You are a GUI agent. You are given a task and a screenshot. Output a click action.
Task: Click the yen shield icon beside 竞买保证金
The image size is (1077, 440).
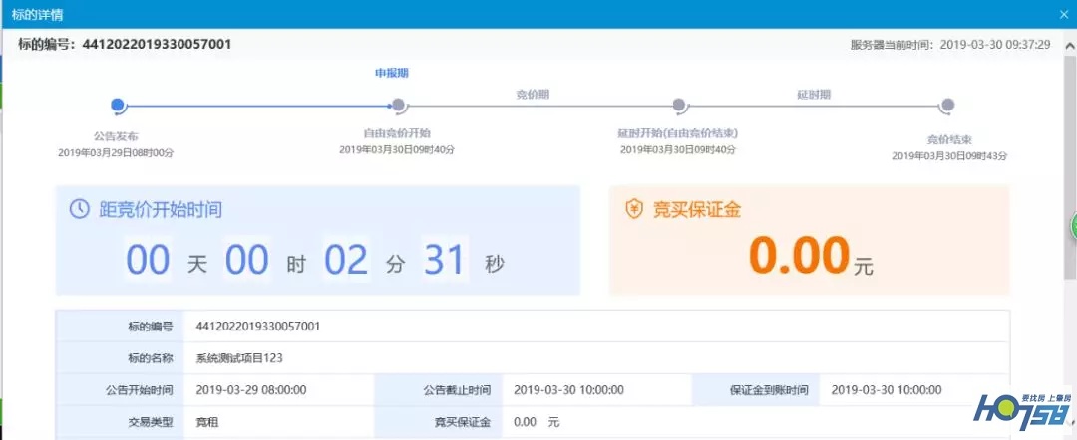pyautogui.click(x=634, y=210)
